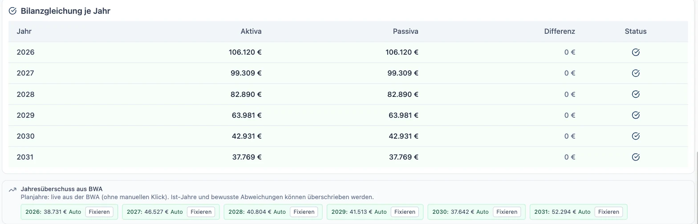Image resolution: width=698 pixels, height=224 pixels.
Task: Click the trend arrow icon beside Jahresüberschuss aus BWA
Action: (x=12, y=190)
